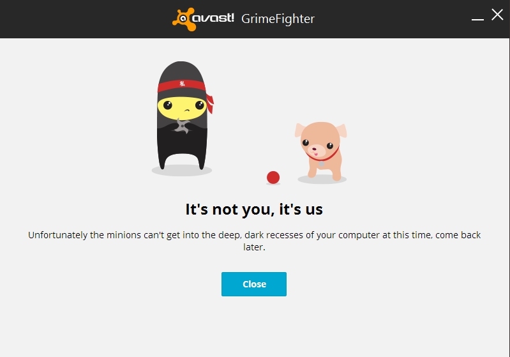
Task: Click the shadow beneath the ninja
Action: (x=182, y=171)
